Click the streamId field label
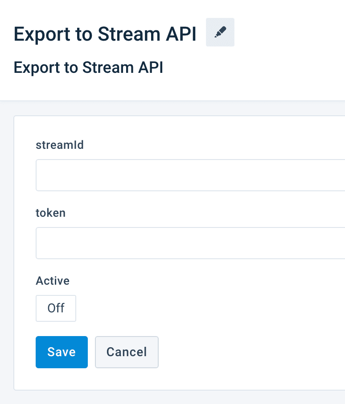 tap(60, 145)
